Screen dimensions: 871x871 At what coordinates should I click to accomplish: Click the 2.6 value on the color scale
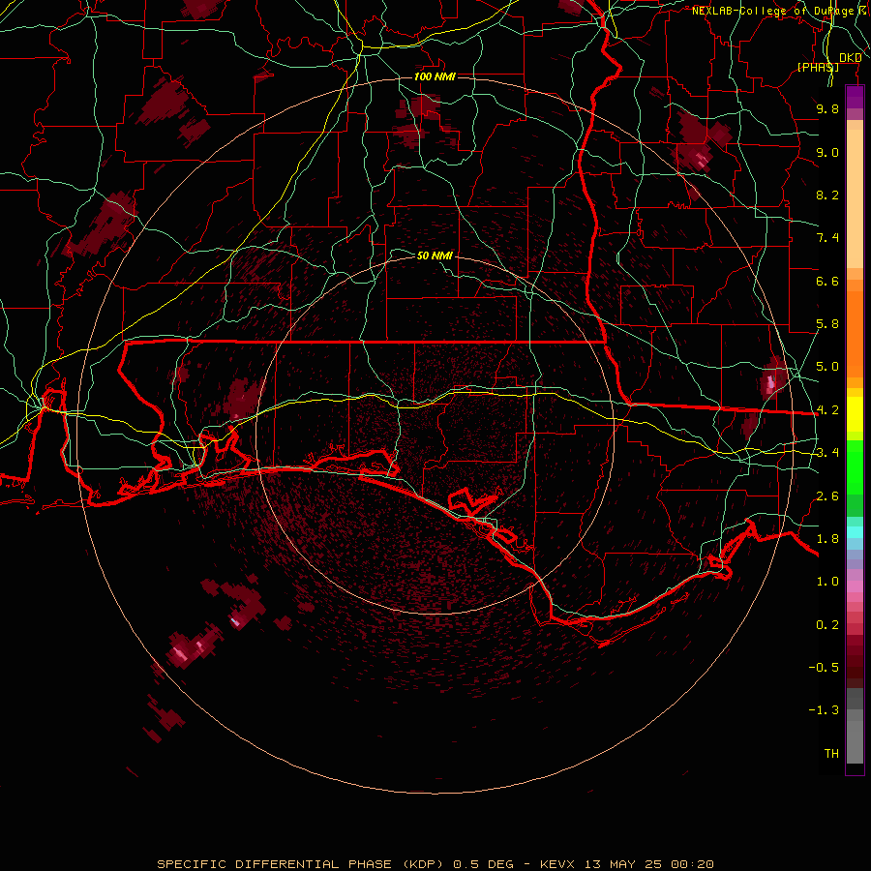point(827,496)
